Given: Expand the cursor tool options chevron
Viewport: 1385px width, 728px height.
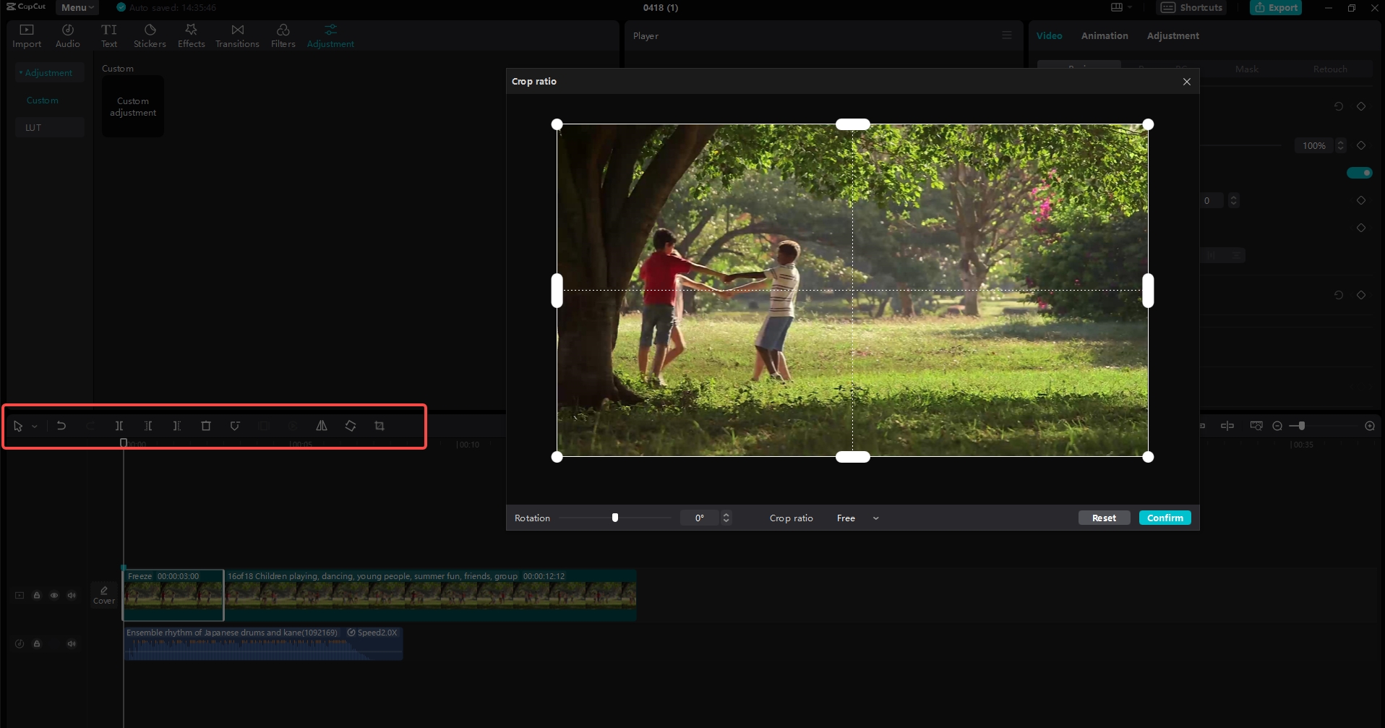Looking at the screenshot, I should click(33, 426).
